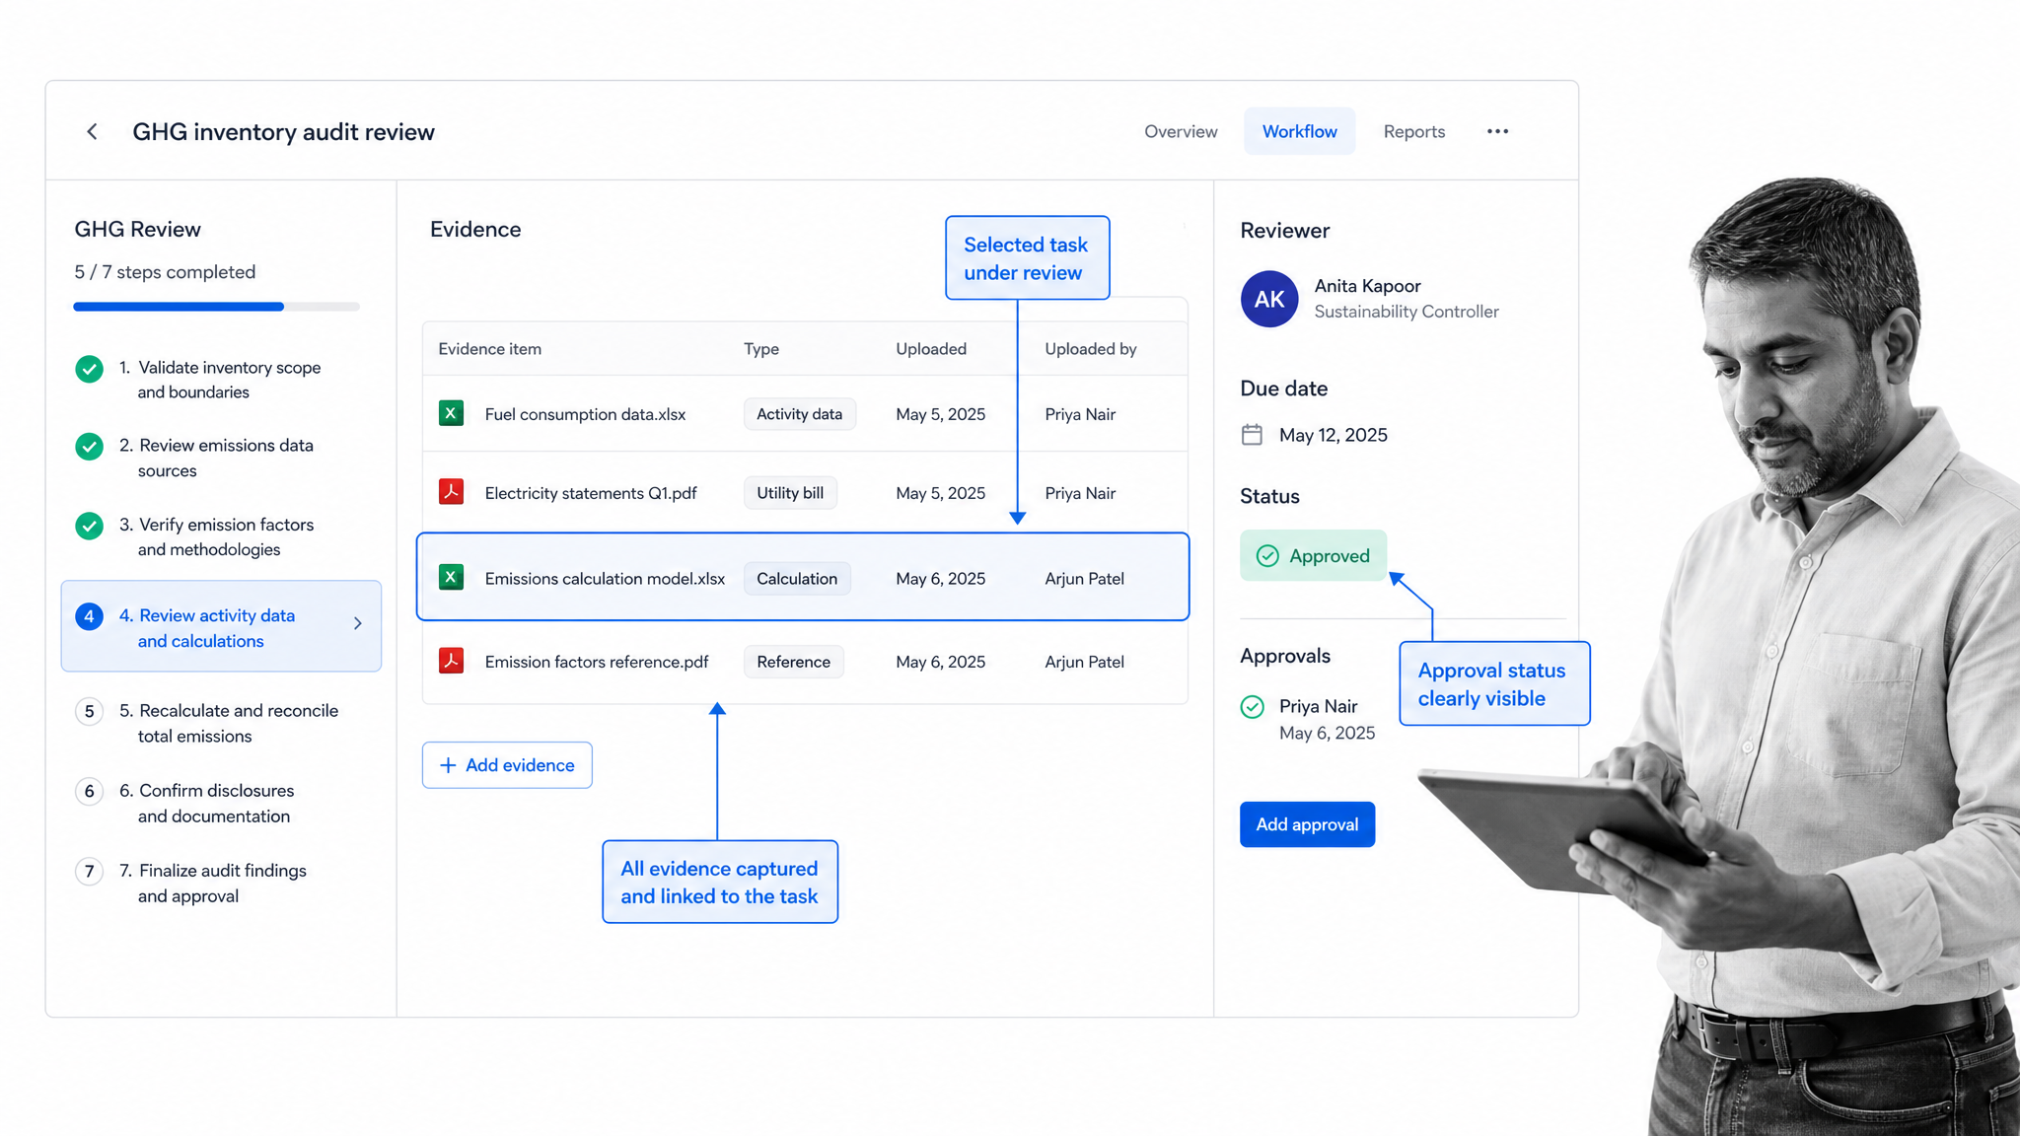Switch to the Overview tab
The image size is (2020, 1136).
coord(1181,131)
